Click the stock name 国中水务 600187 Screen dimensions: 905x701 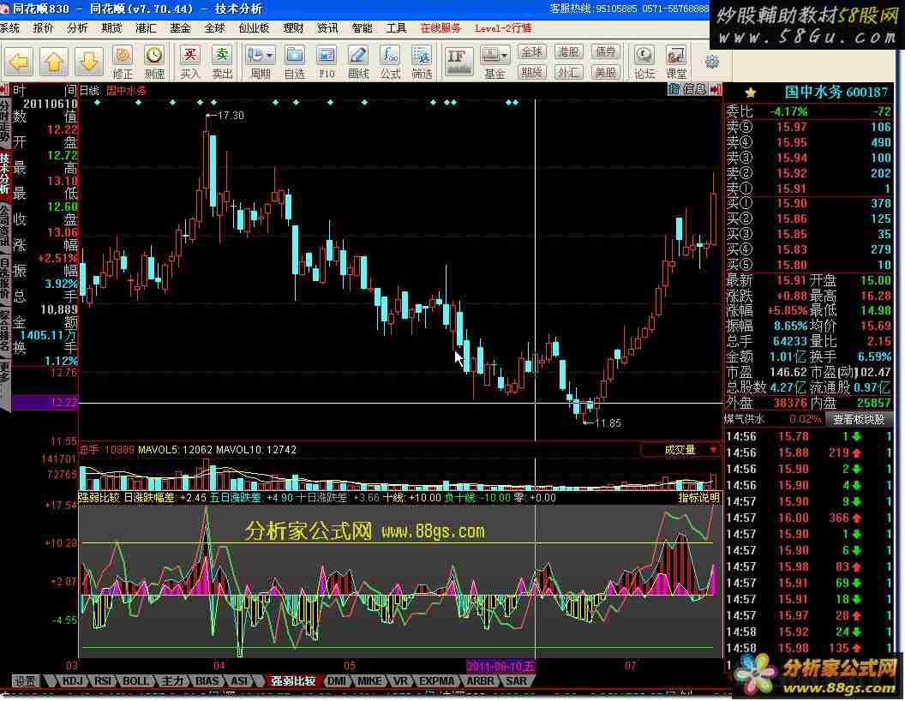[x=836, y=93]
